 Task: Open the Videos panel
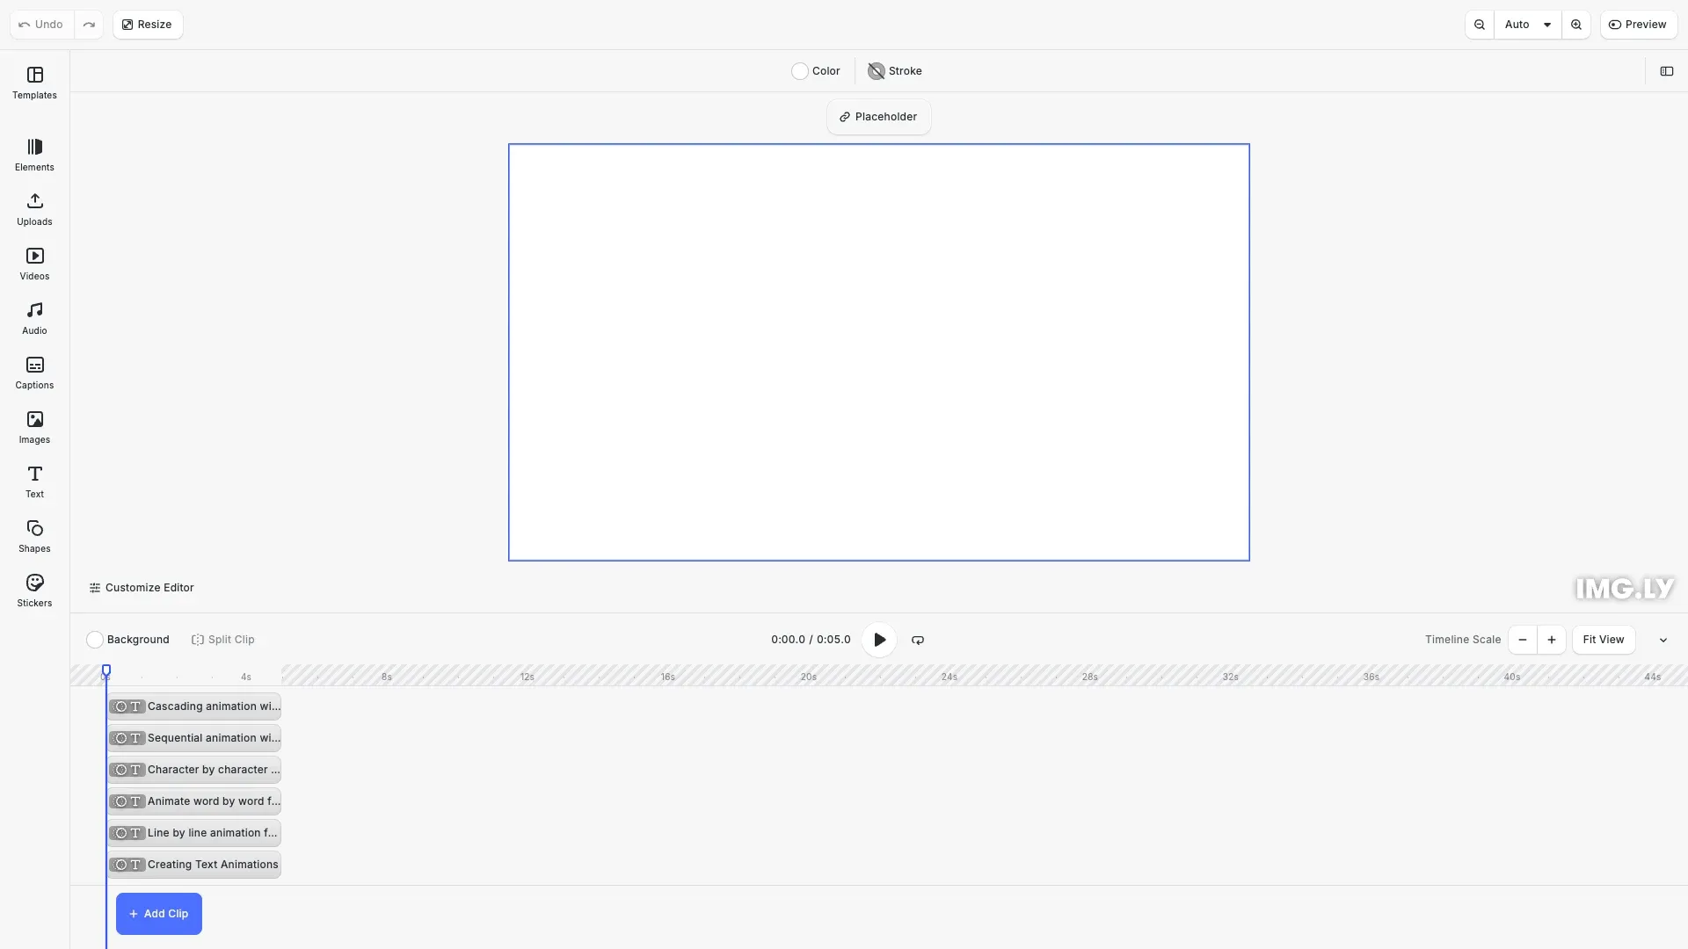tap(34, 264)
